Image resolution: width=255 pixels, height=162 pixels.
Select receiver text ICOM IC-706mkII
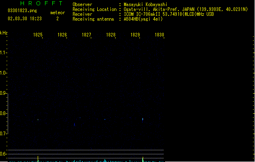pyautogui.click(x=142, y=14)
